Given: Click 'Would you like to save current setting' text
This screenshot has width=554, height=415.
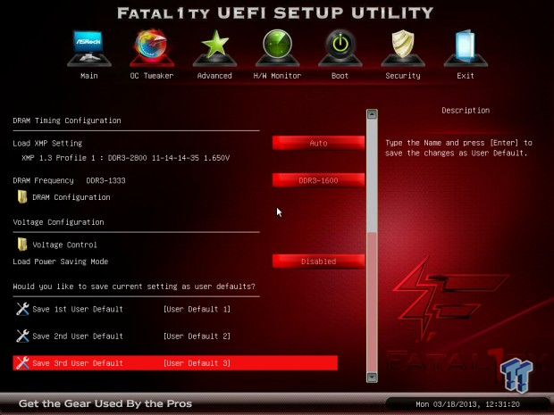Looking at the screenshot, I should [x=134, y=286].
